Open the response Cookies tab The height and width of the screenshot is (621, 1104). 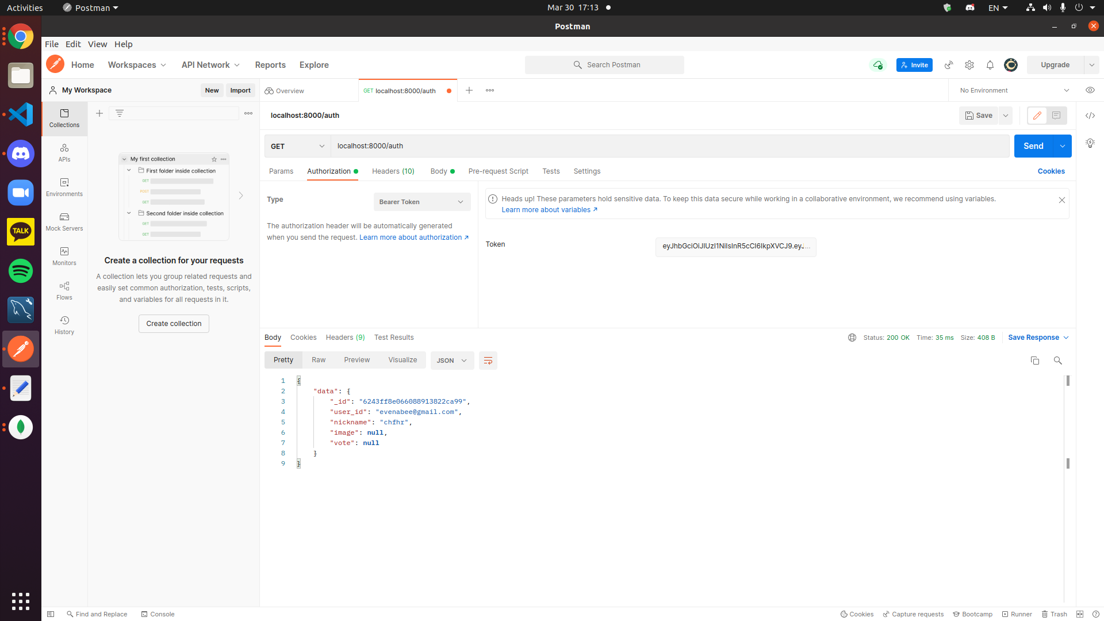click(x=304, y=338)
